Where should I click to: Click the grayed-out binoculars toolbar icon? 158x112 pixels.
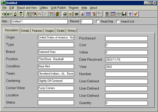tap(40, 14)
